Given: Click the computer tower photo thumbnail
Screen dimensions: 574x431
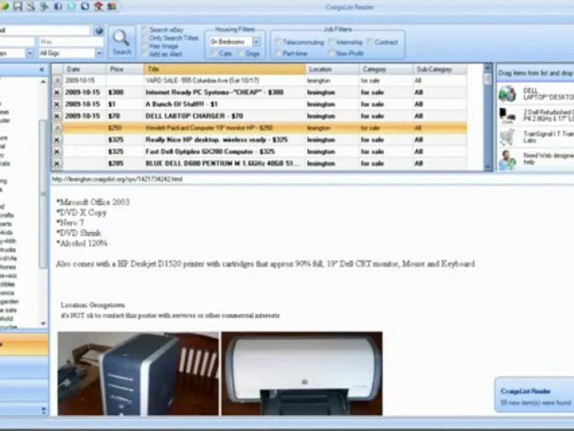Looking at the screenshot, I should point(138,374).
